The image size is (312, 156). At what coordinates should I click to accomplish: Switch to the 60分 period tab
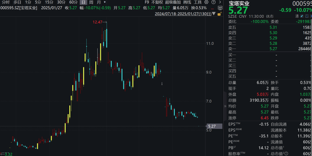(x=73, y=2)
